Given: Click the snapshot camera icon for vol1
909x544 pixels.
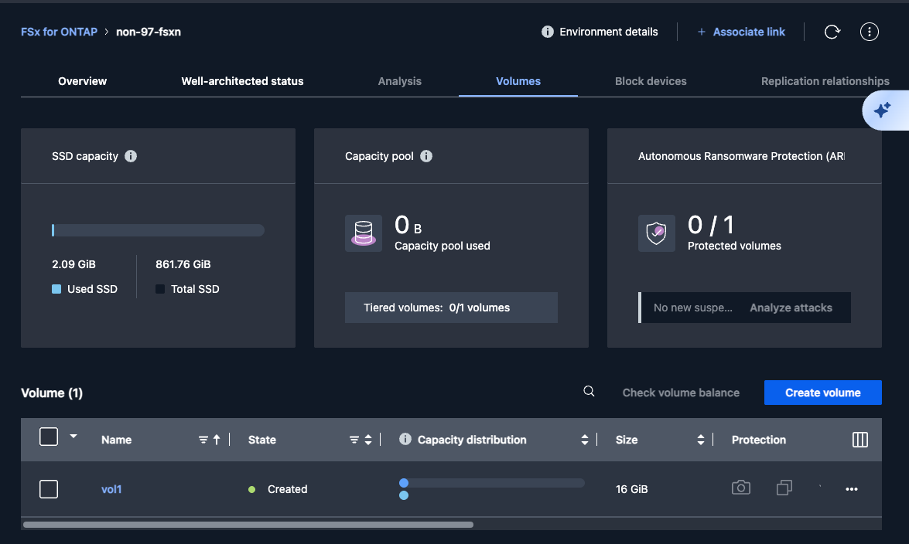Looking at the screenshot, I should tap(741, 488).
